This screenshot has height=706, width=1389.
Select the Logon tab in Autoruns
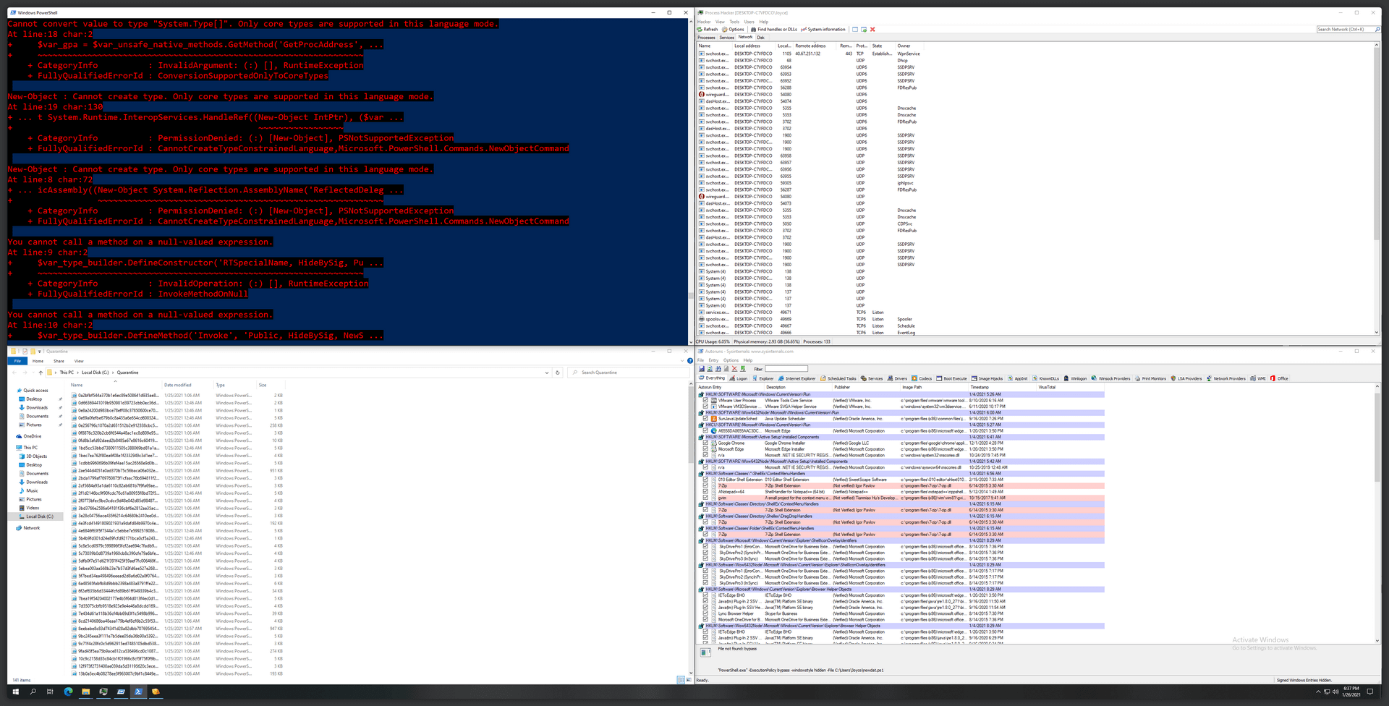[738, 378]
